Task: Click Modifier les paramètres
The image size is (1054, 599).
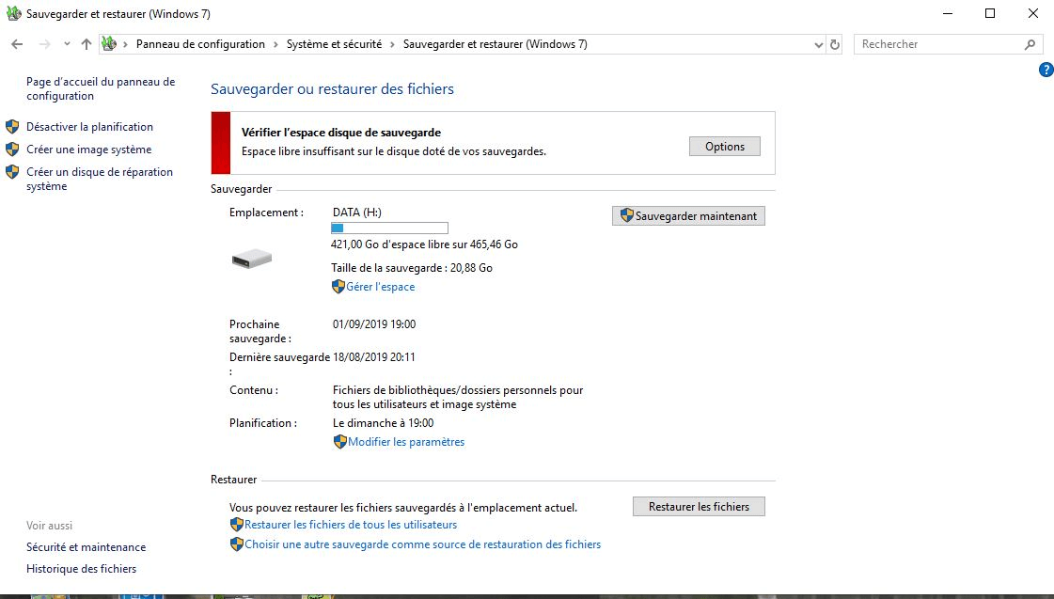Action: 406,440
